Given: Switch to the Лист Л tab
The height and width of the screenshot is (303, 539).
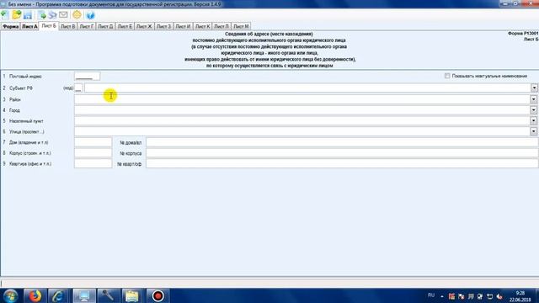Looking at the screenshot, I should click(x=221, y=26).
